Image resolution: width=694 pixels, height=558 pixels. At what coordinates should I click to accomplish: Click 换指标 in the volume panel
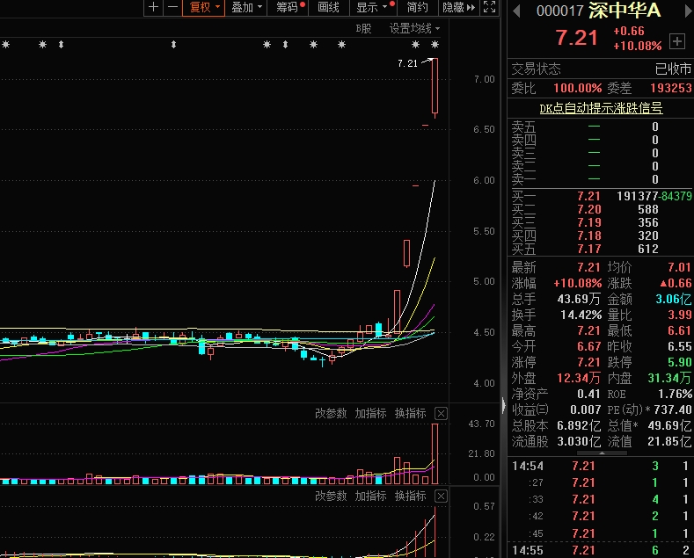[410, 413]
